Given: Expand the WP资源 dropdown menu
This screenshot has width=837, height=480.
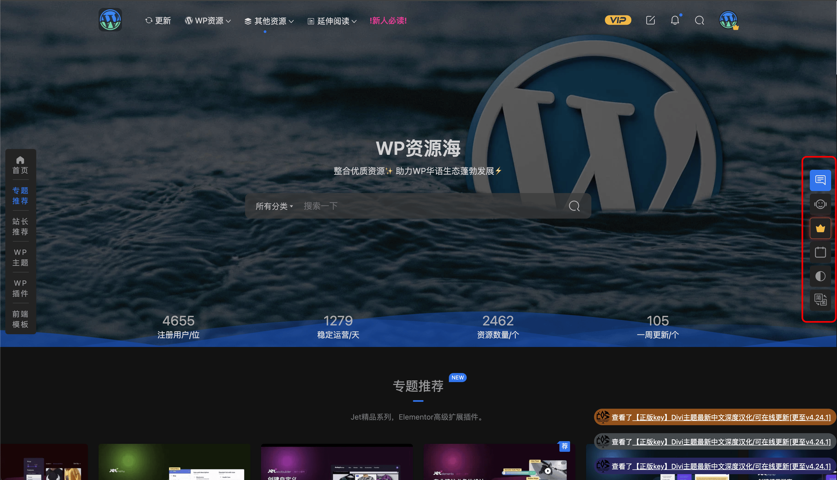Looking at the screenshot, I should 208,21.
